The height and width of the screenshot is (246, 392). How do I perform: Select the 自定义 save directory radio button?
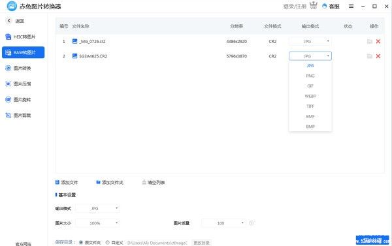[x=108, y=242]
